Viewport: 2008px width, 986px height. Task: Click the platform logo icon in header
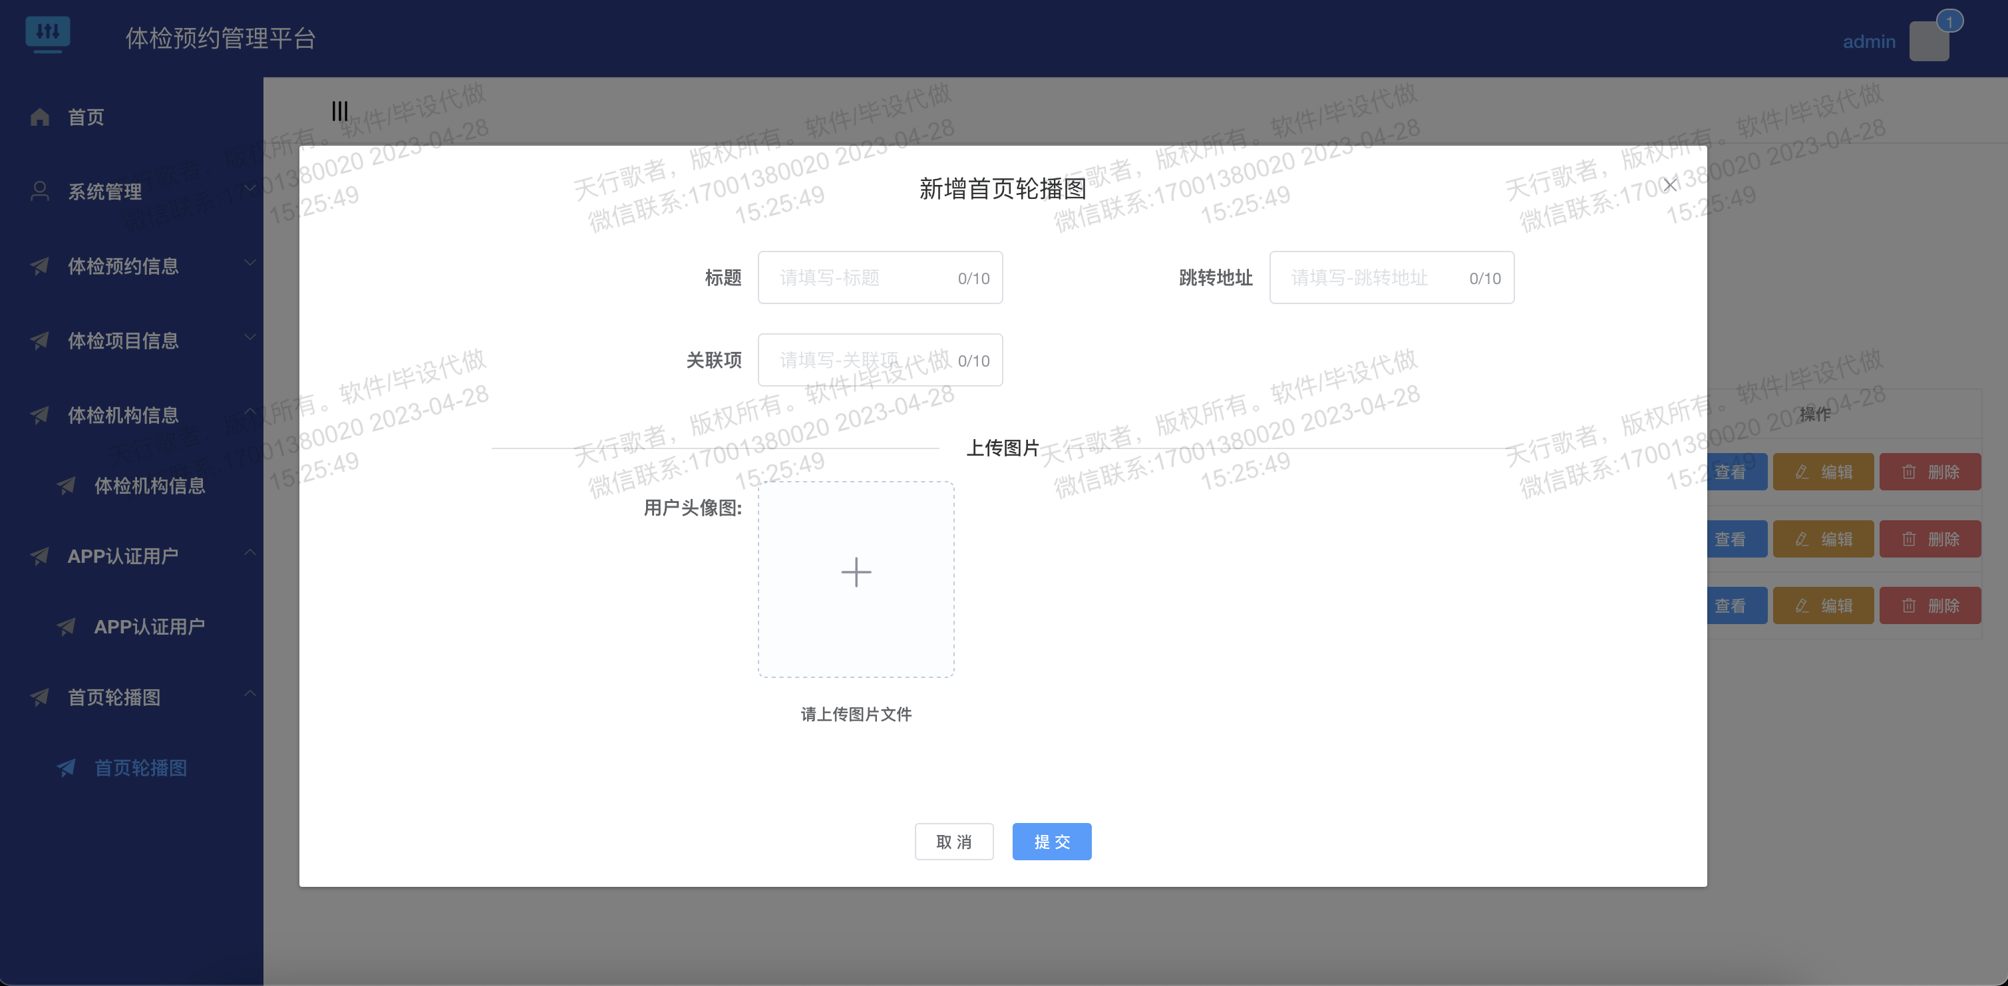47,33
